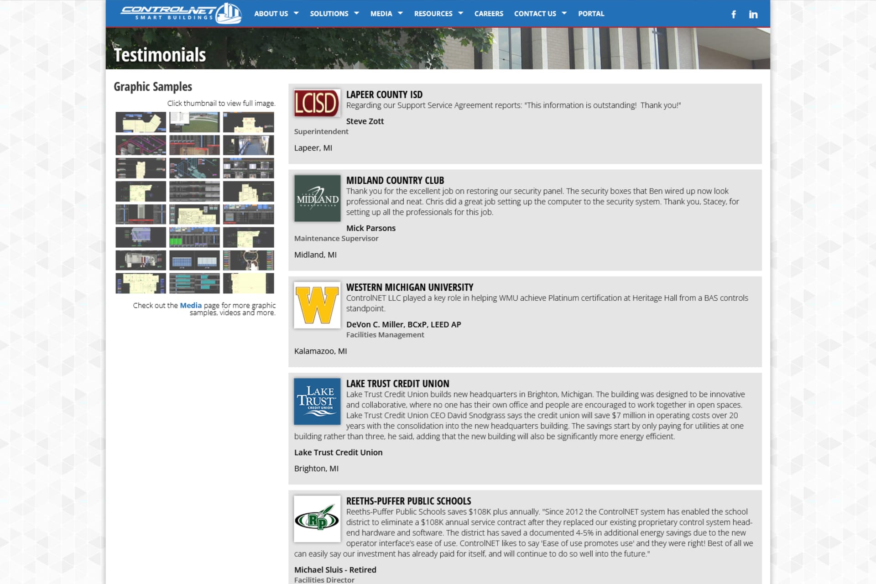This screenshot has width=876, height=584.
Task: Select the name Mick Parsons
Action: tap(371, 228)
